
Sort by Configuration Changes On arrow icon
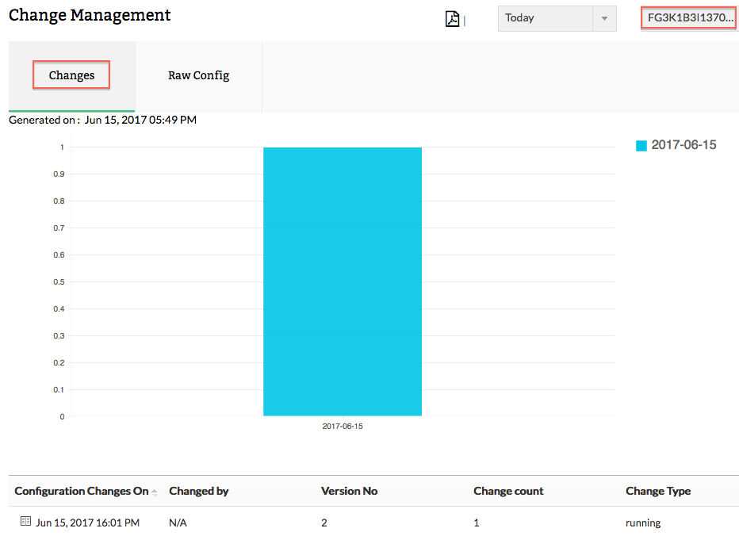(x=154, y=492)
